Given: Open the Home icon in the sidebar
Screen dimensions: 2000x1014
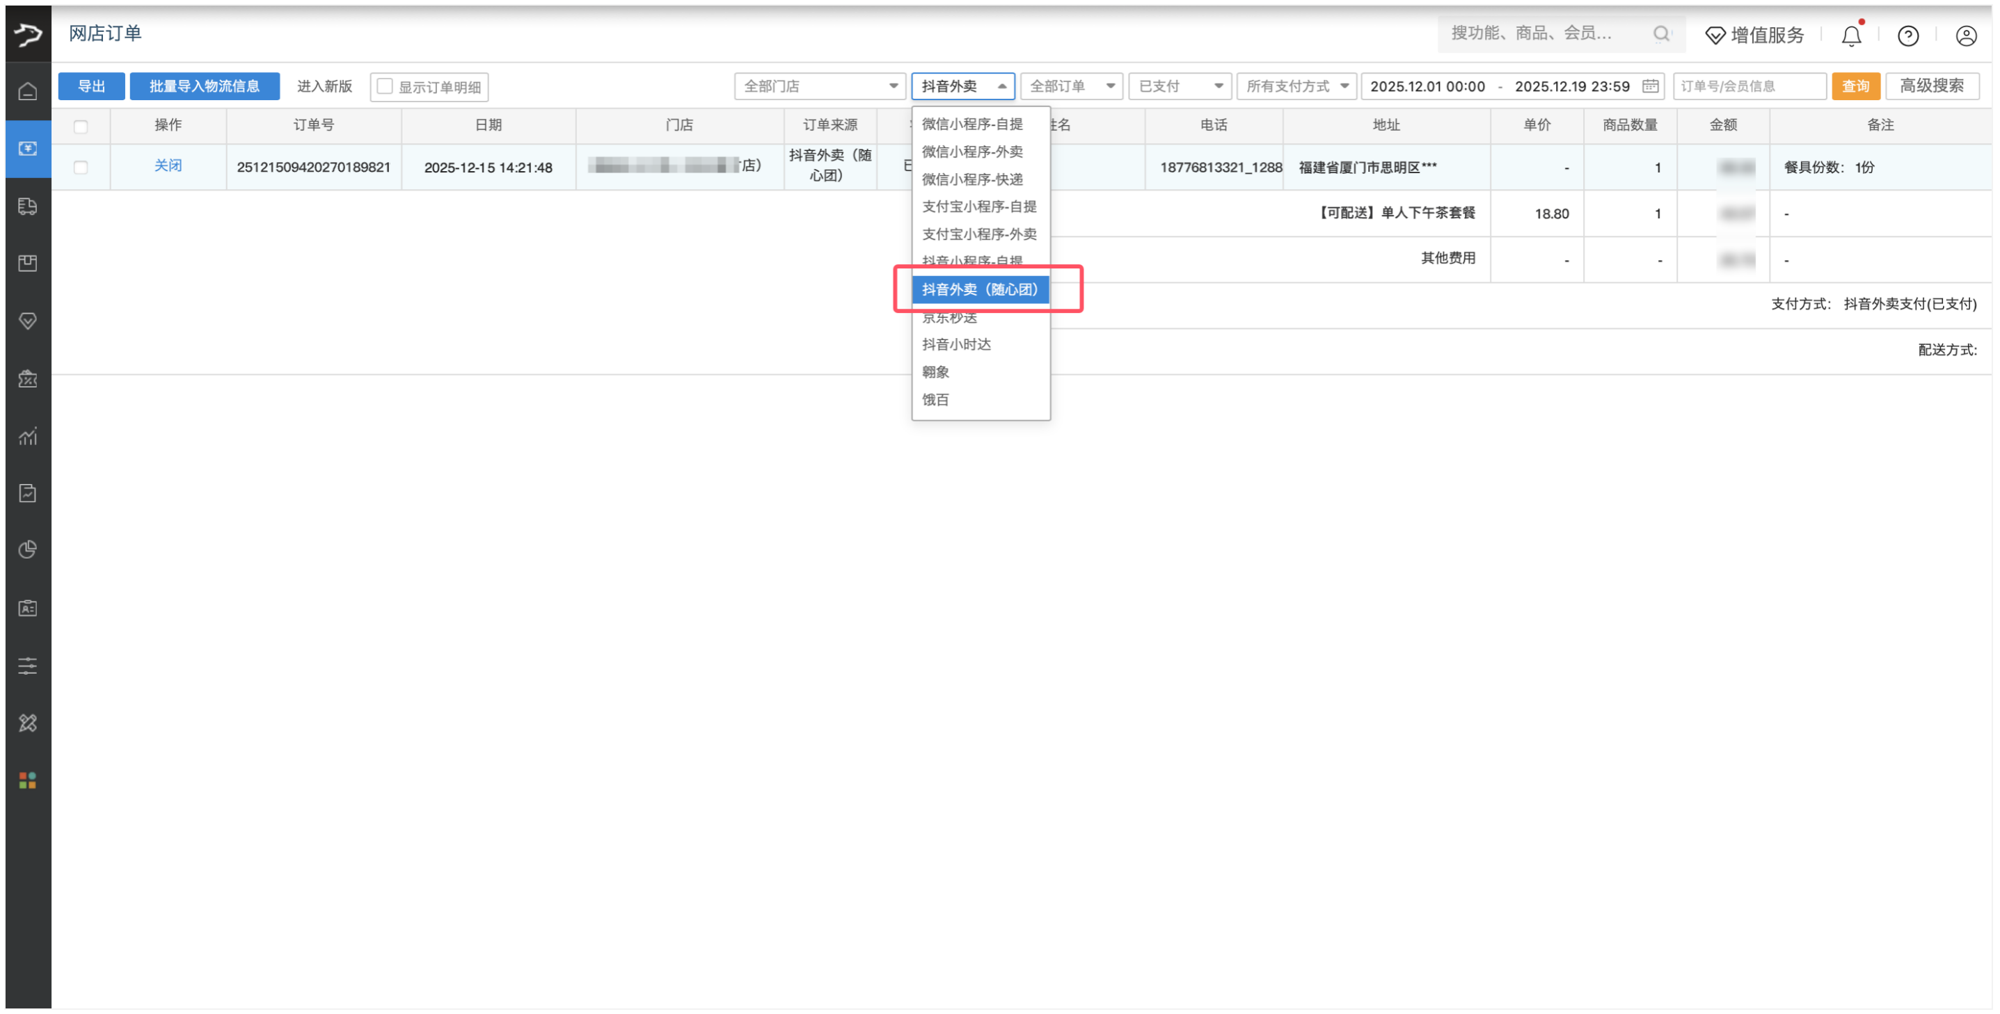Looking at the screenshot, I should coord(28,91).
